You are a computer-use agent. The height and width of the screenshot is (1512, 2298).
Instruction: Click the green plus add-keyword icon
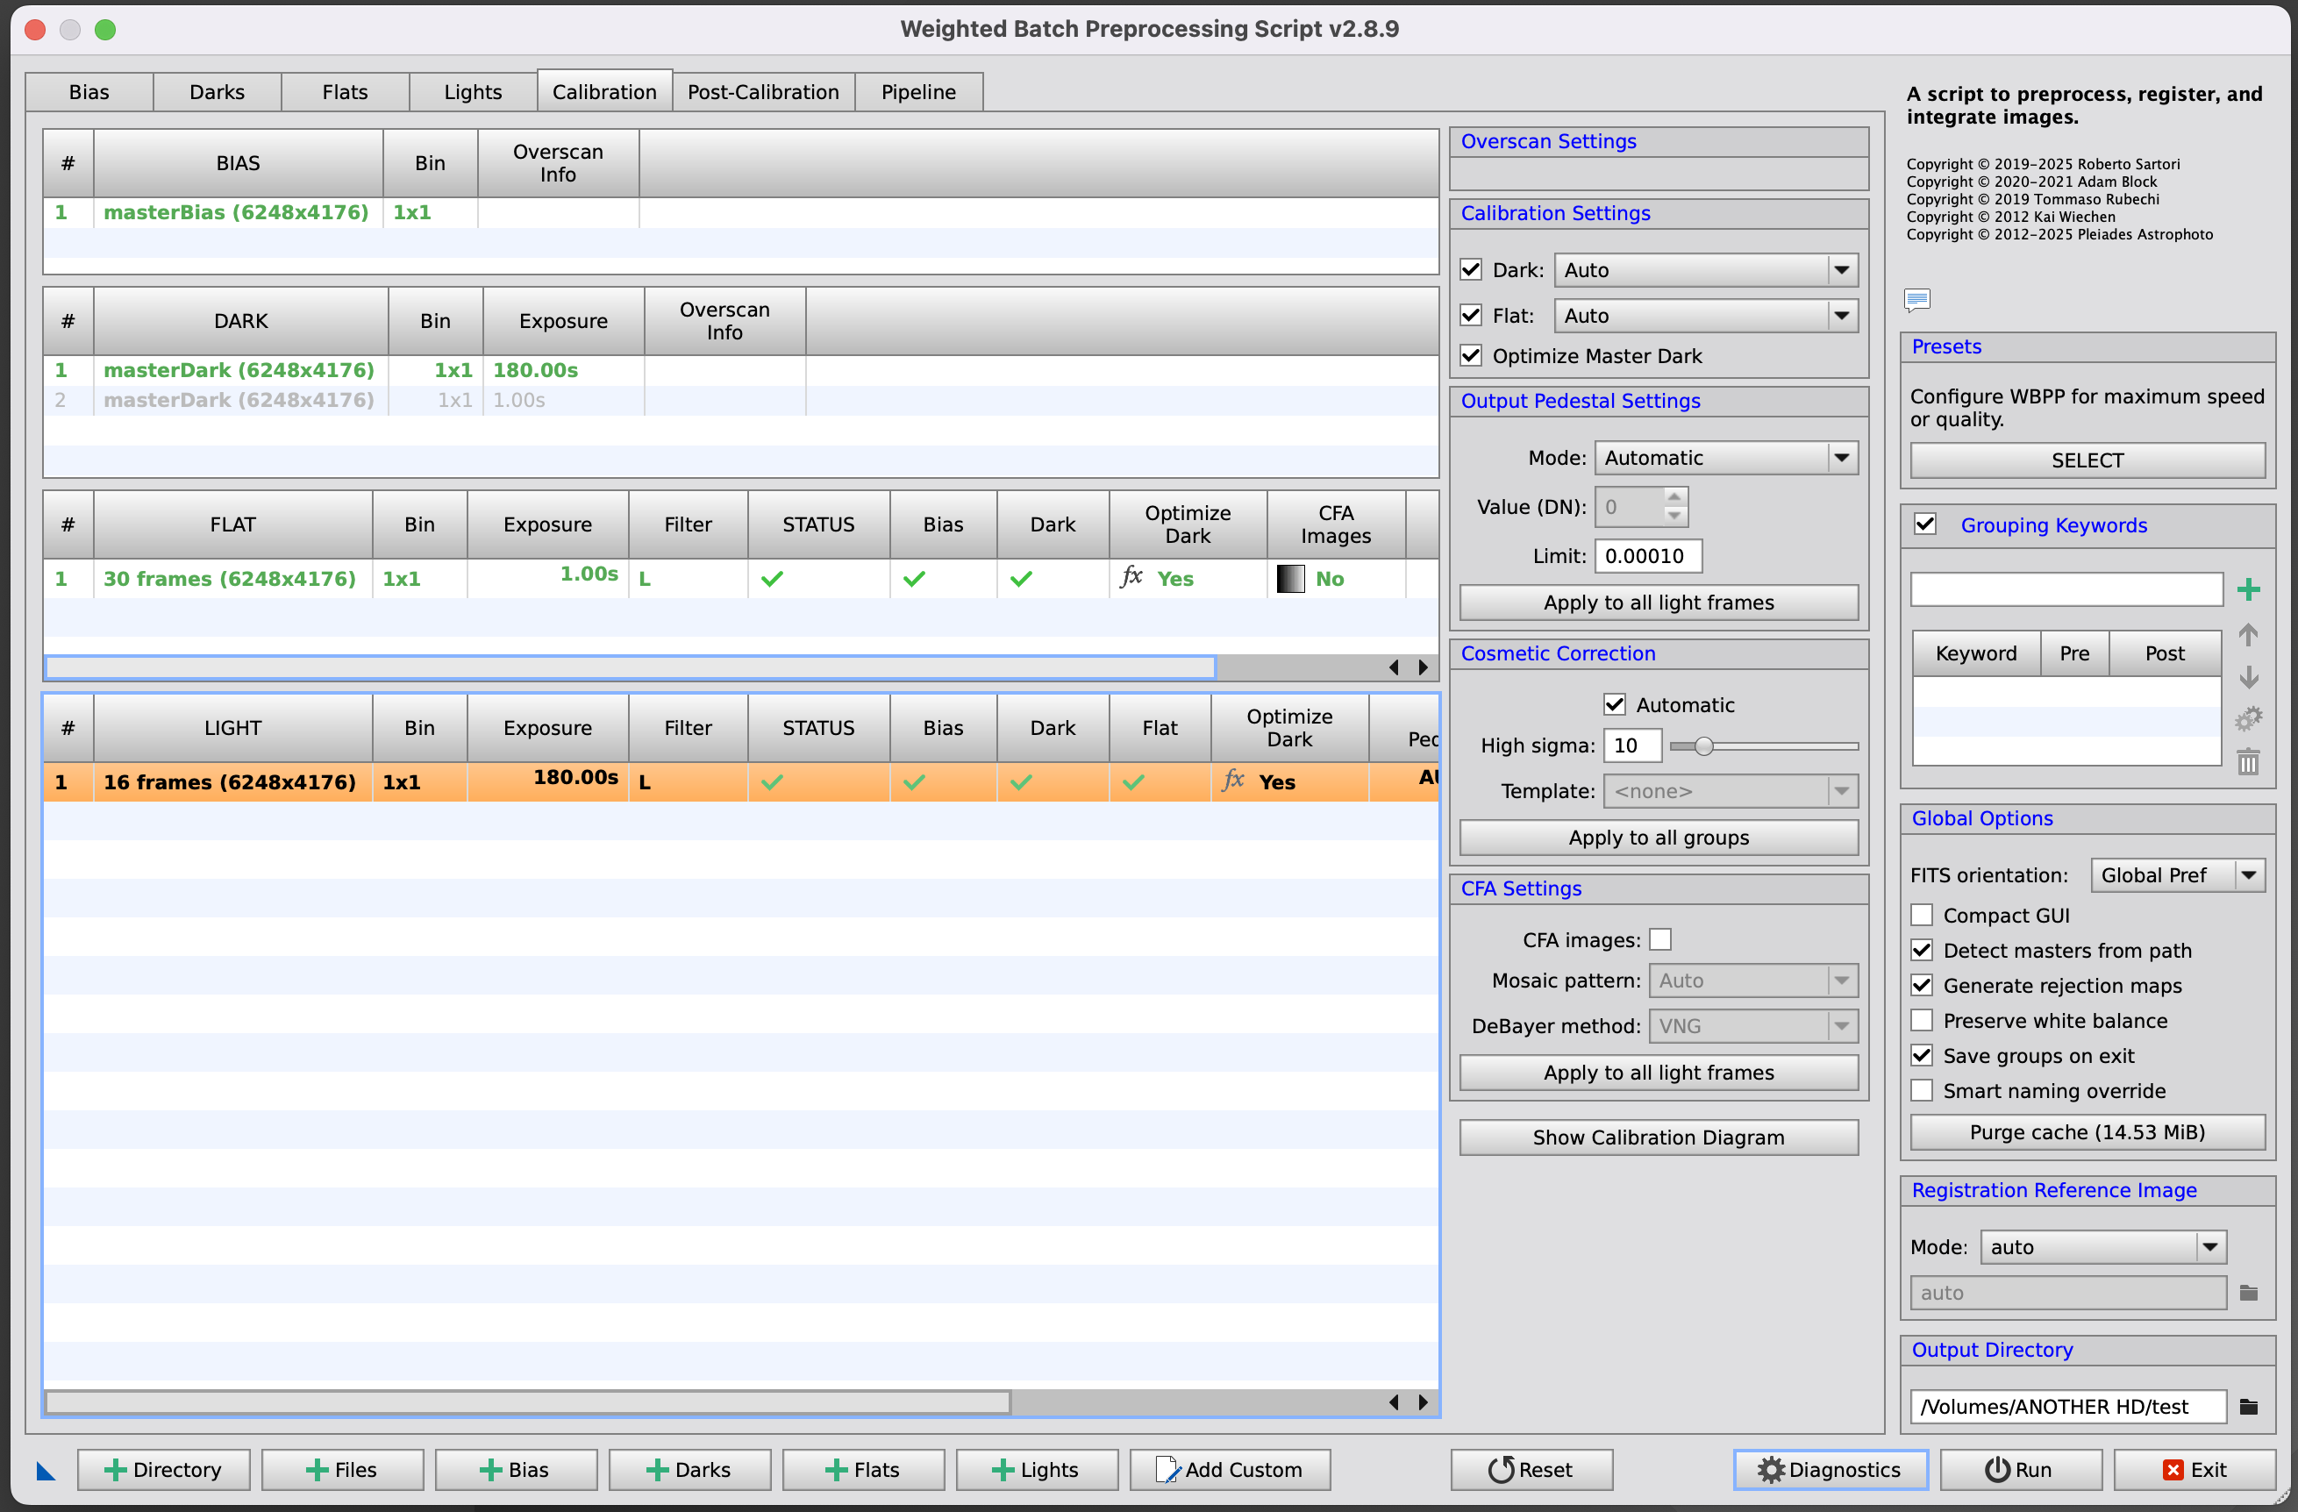(2248, 589)
